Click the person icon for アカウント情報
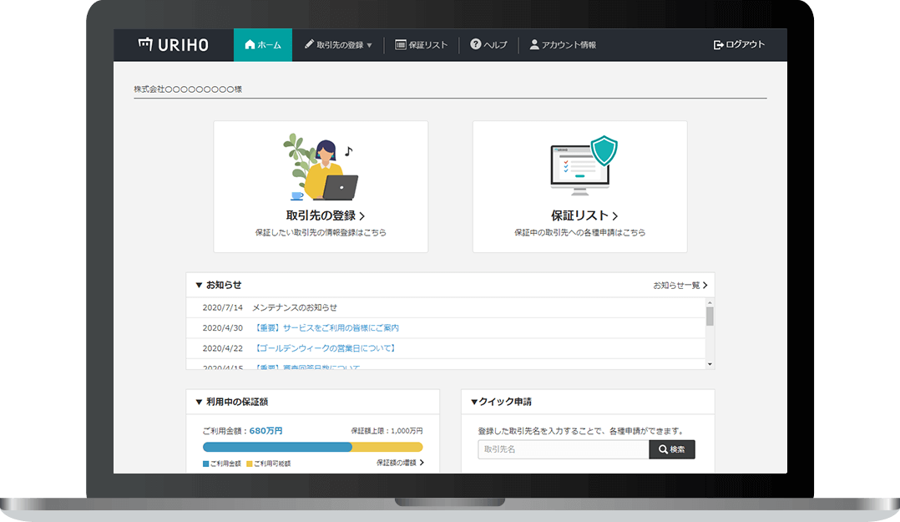The height and width of the screenshot is (522, 900). [534, 45]
